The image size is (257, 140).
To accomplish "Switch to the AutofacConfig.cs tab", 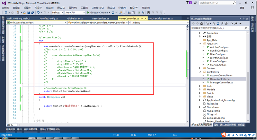I will pos(49,19).
